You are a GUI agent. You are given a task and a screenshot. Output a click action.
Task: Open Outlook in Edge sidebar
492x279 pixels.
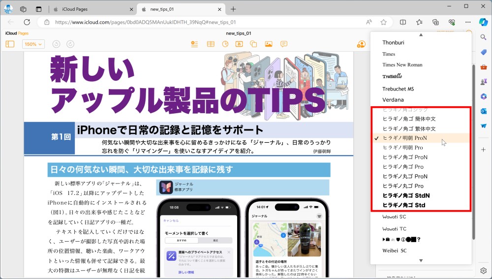click(x=483, y=111)
